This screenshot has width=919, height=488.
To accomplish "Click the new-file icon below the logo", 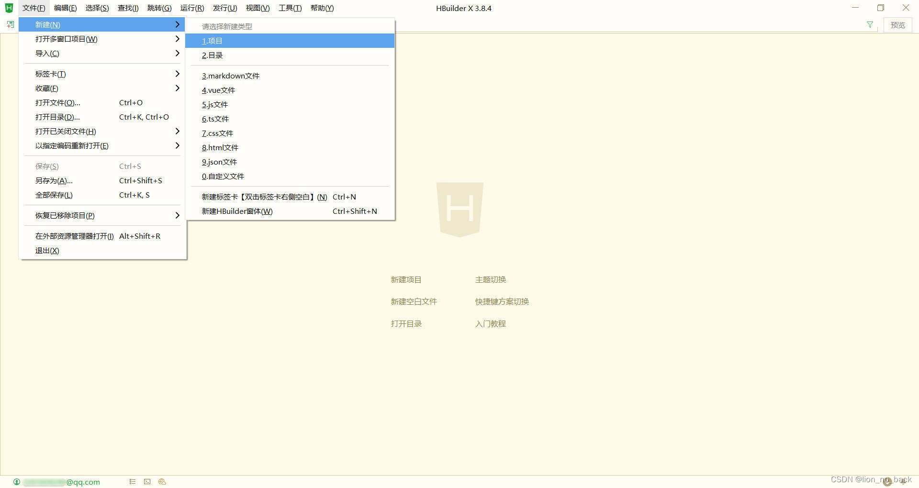I will point(11,24).
